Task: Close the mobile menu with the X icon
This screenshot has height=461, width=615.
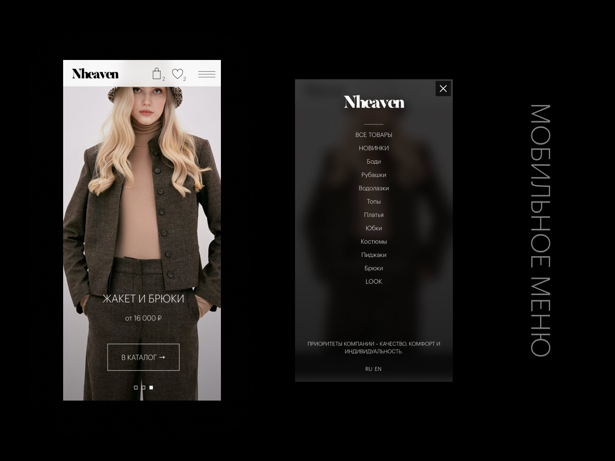Action: 443,88
